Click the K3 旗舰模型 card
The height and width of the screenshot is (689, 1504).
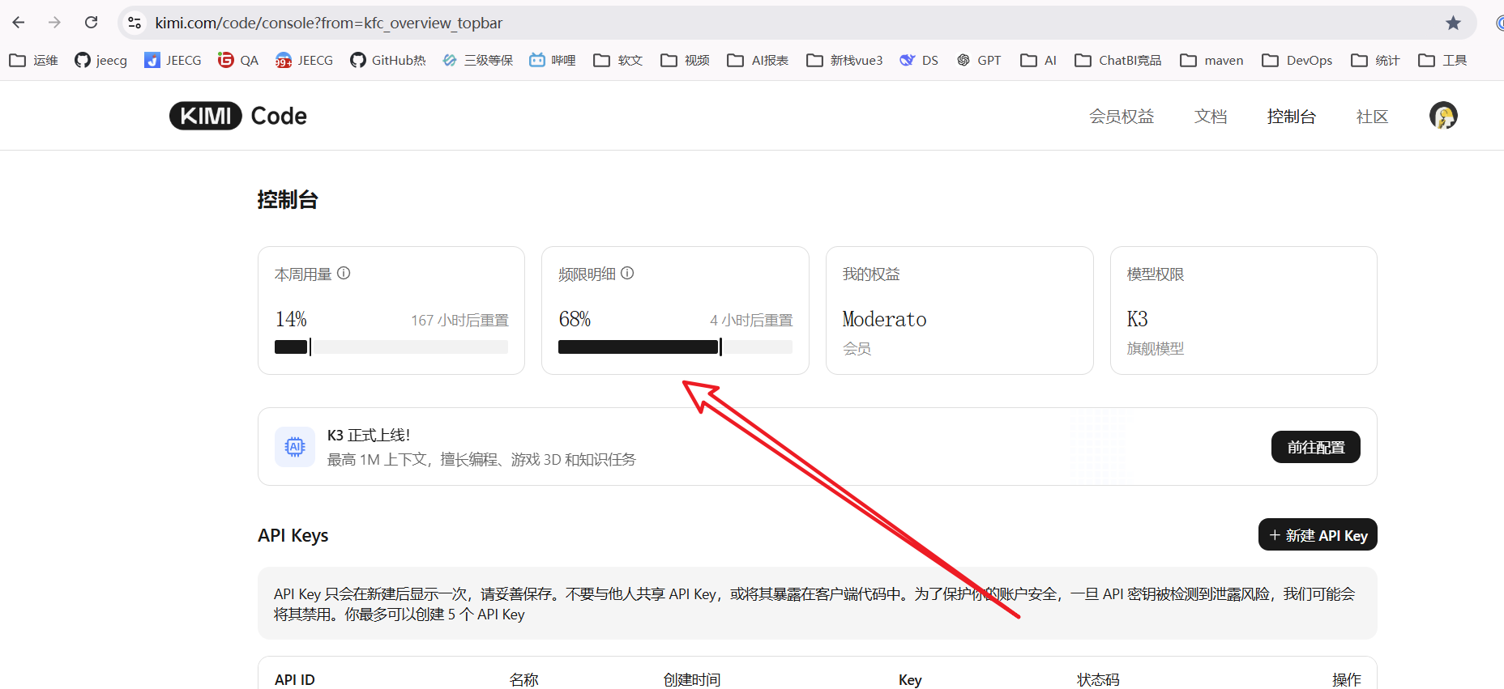coord(1244,310)
